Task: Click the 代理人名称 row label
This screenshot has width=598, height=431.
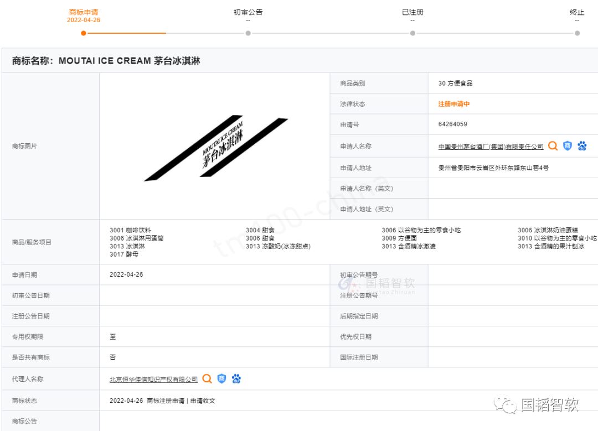Action: click(x=28, y=379)
